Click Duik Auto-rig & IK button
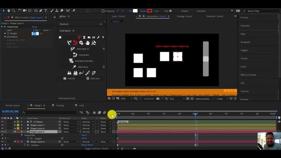This screenshot has height=158, width=281. point(80,49)
